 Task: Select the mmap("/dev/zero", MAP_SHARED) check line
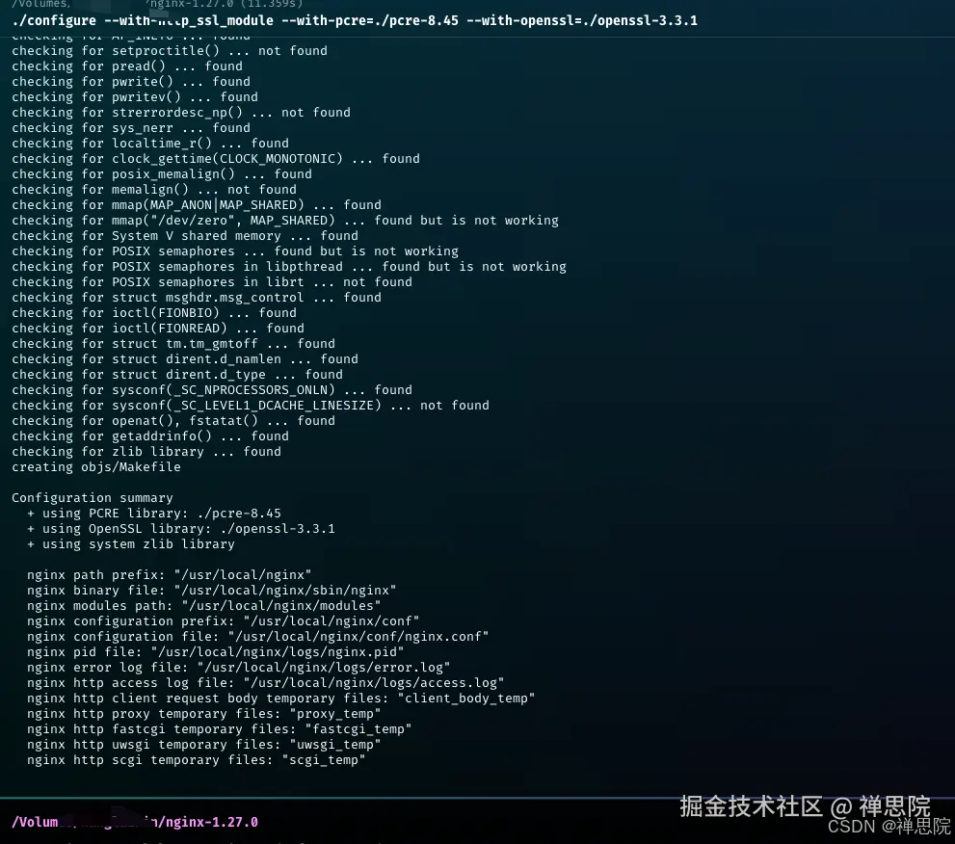[x=285, y=221]
